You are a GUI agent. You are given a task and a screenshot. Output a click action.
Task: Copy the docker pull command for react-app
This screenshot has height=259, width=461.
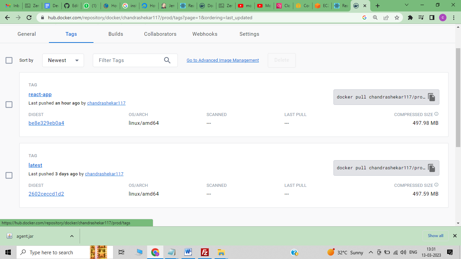[x=431, y=97]
